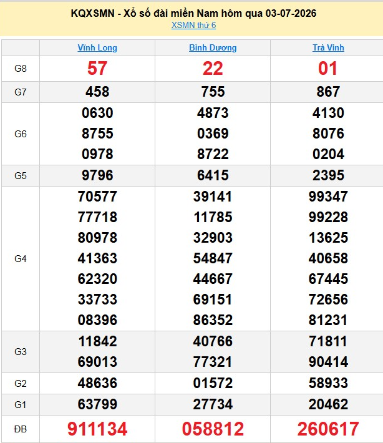This screenshot has height=443, width=383.
Task: Click the G6 row label
Action: (21, 134)
